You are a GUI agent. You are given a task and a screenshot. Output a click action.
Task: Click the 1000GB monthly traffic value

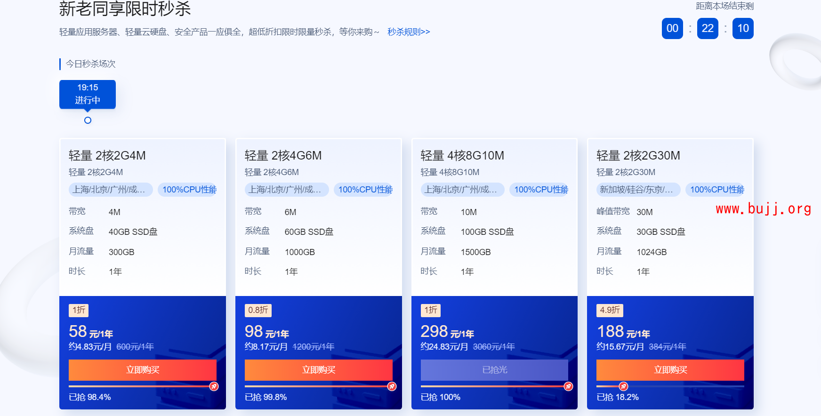[x=300, y=252]
